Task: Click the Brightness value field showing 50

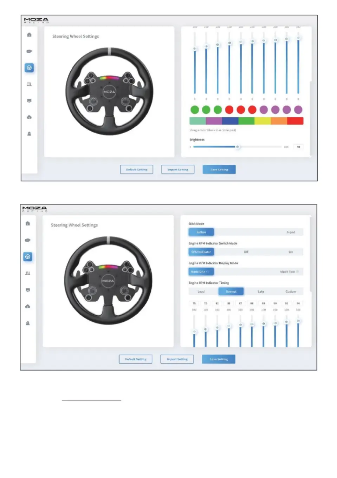Action: [298, 147]
